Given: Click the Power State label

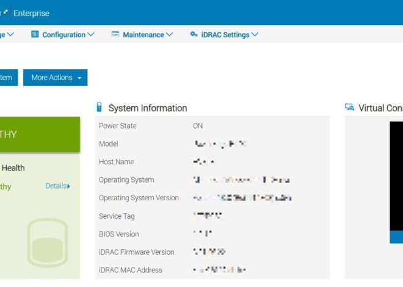Looking at the screenshot, I should click(x=118, y=126).
